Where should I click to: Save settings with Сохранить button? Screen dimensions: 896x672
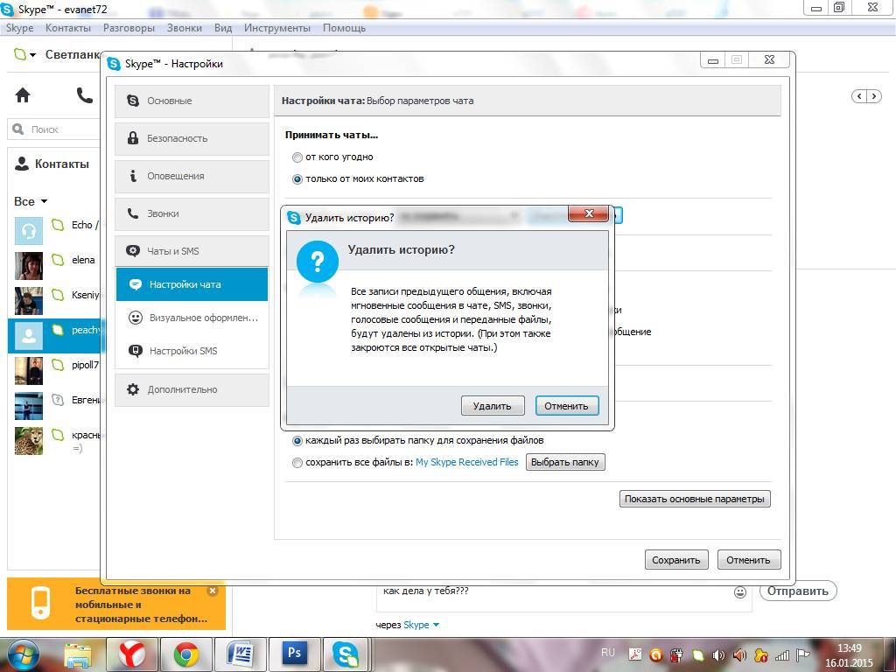[676, 560]
